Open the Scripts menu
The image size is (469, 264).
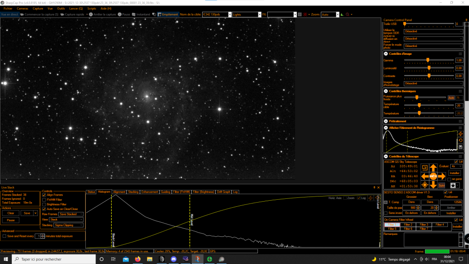click(x=91, y=8)
